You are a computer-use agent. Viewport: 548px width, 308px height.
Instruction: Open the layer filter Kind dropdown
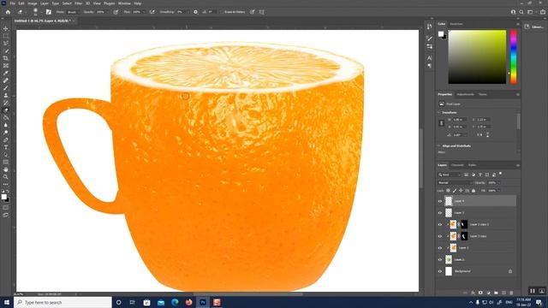(450, 175)
